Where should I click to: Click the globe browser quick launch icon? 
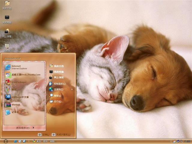(x=20, y=141)
